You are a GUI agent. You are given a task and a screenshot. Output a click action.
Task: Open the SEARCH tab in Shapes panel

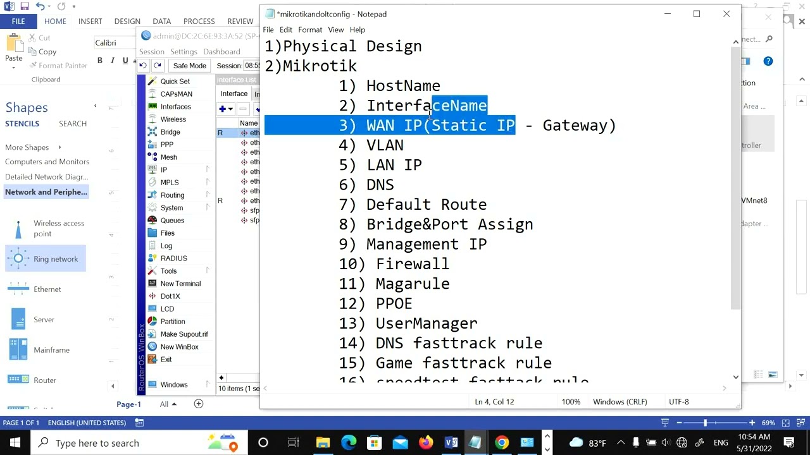73,124
